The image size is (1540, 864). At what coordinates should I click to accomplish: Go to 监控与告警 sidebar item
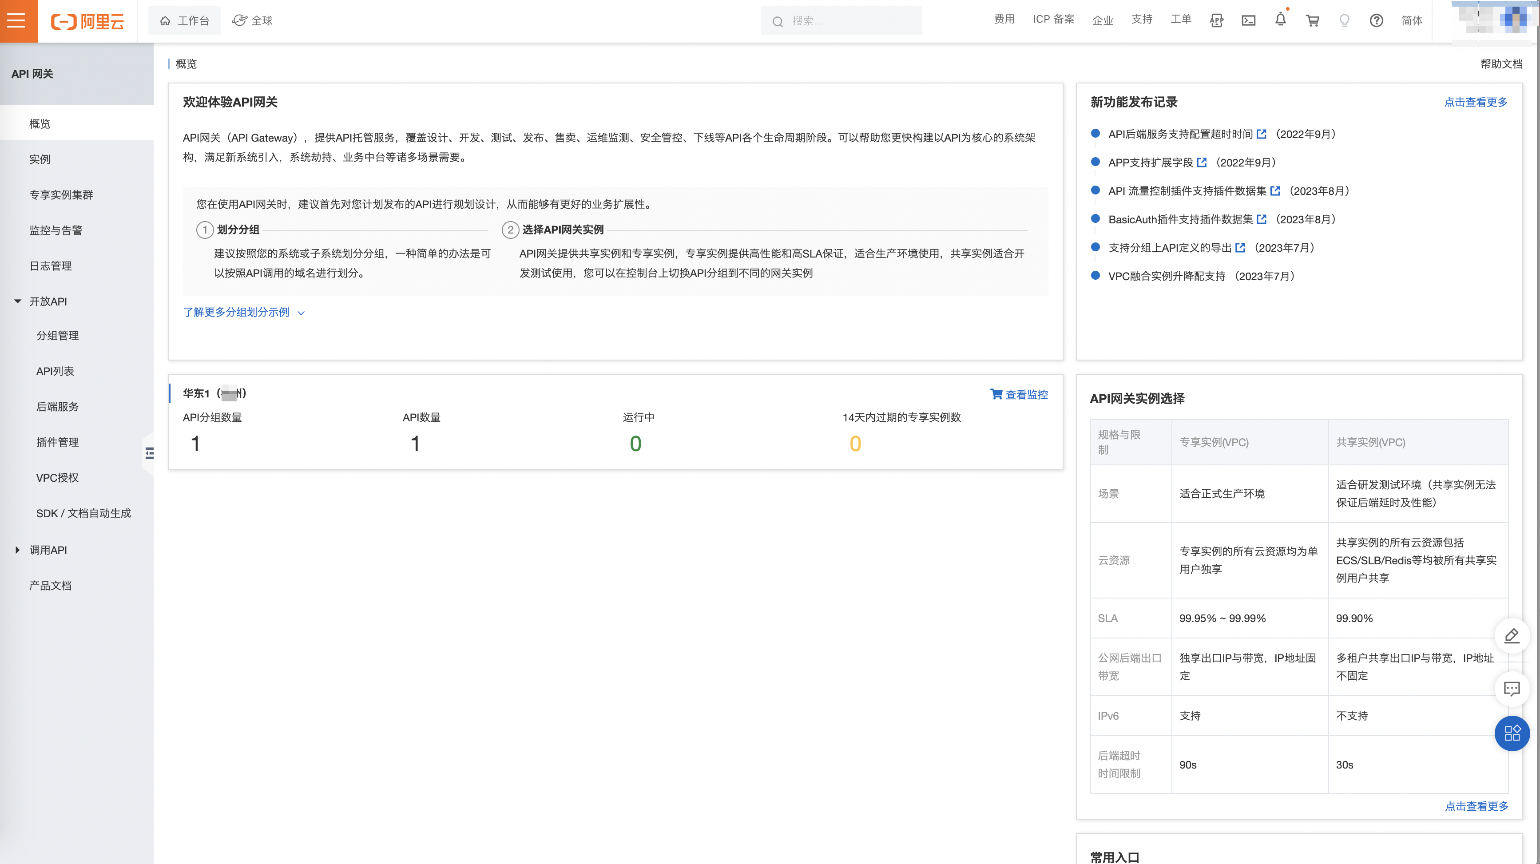56,230
